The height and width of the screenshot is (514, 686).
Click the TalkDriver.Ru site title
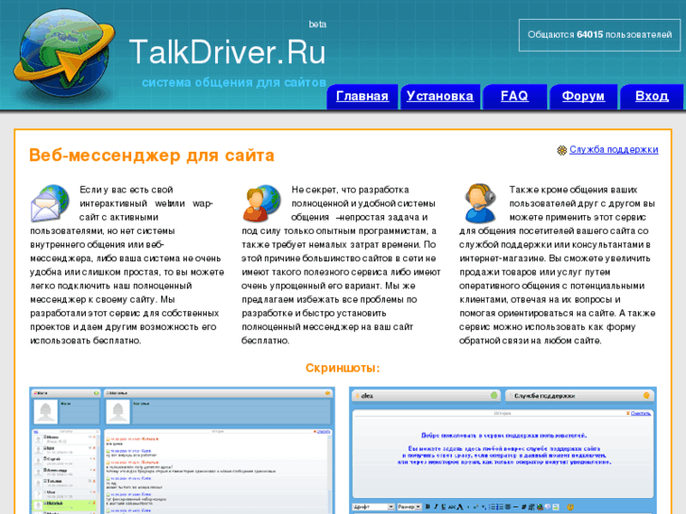coord(227,52)
